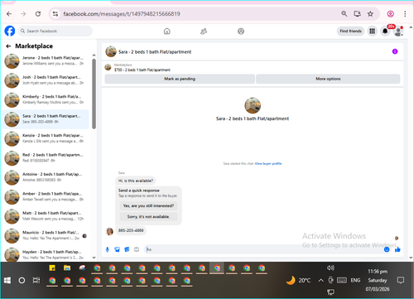This screenshot has width=414, height=299.
Task: Open Task View on the taskbar
Action: pyautogui.click(x=36, y=281)
